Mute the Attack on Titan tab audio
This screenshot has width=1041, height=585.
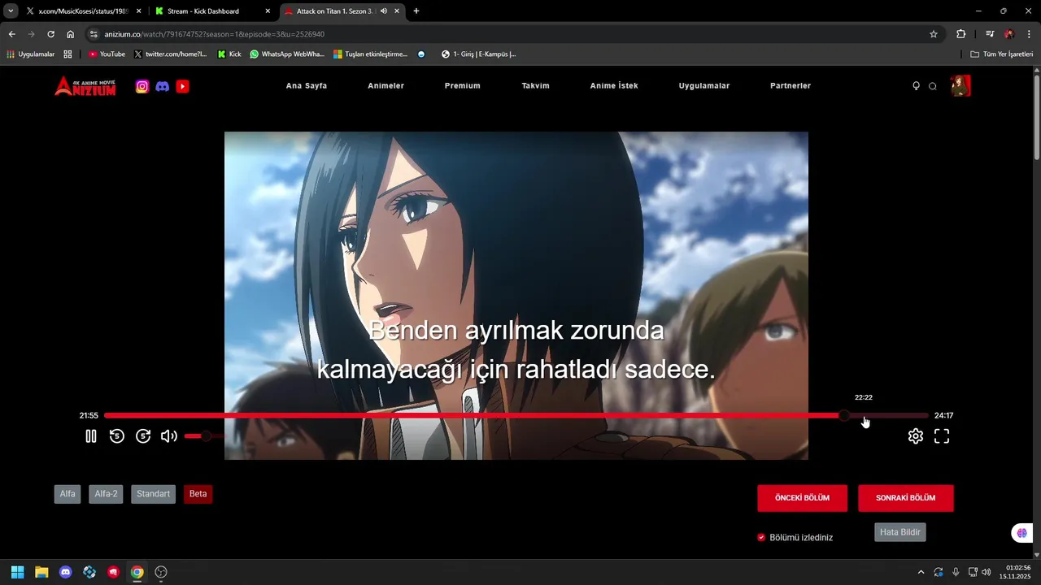384,11
